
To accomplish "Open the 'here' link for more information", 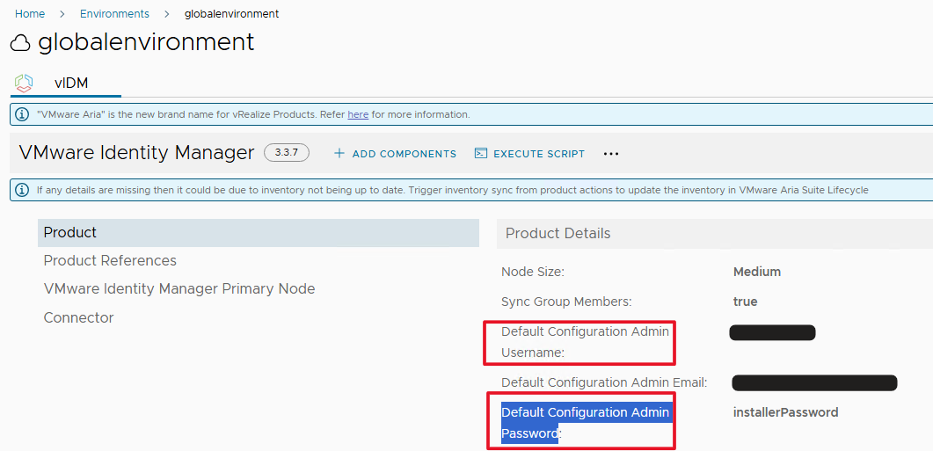I will 358,114.
